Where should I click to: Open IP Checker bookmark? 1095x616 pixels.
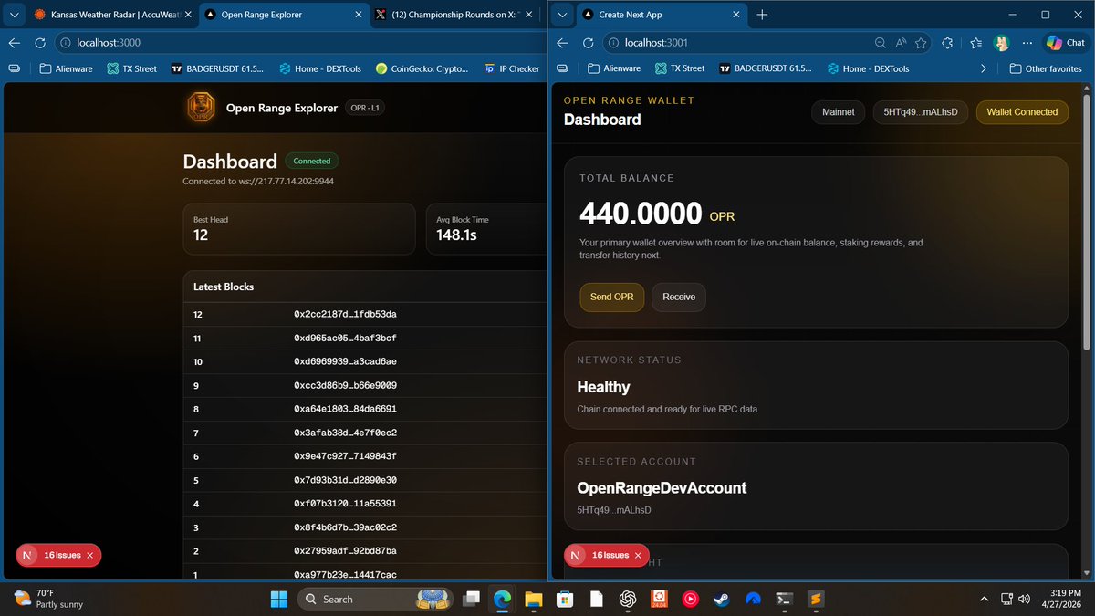pos(513,68)
